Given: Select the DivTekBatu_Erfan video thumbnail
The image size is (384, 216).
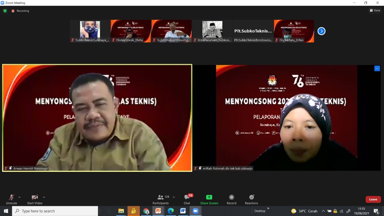Looking at the screenshot, I should [x=294, y=31].
